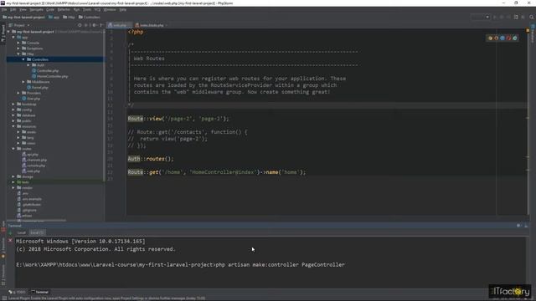Select web.php in routes folder

click(x=31, y=171)
